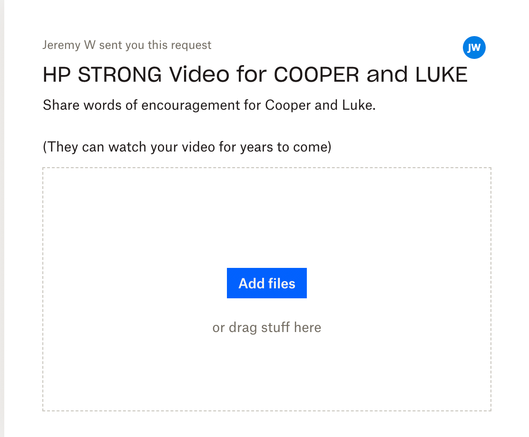This screenshot has width=529, height=437.
Task: Click the word 'COOPER' in the title
Action: coord(316,75)
